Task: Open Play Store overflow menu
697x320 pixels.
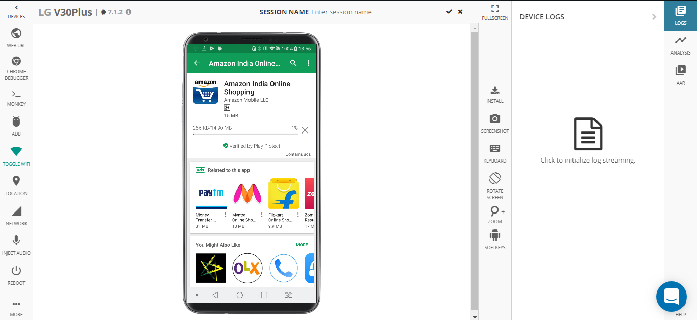Action: [309, 63]
